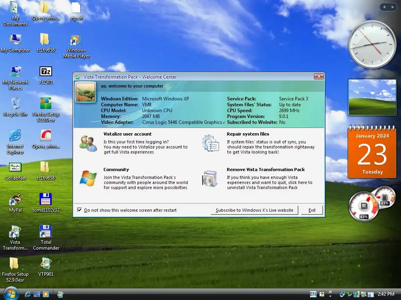Click the sidebar previous gadgets arrow
Viewport: 401px width, 300px height.
(x=384, y=7)
